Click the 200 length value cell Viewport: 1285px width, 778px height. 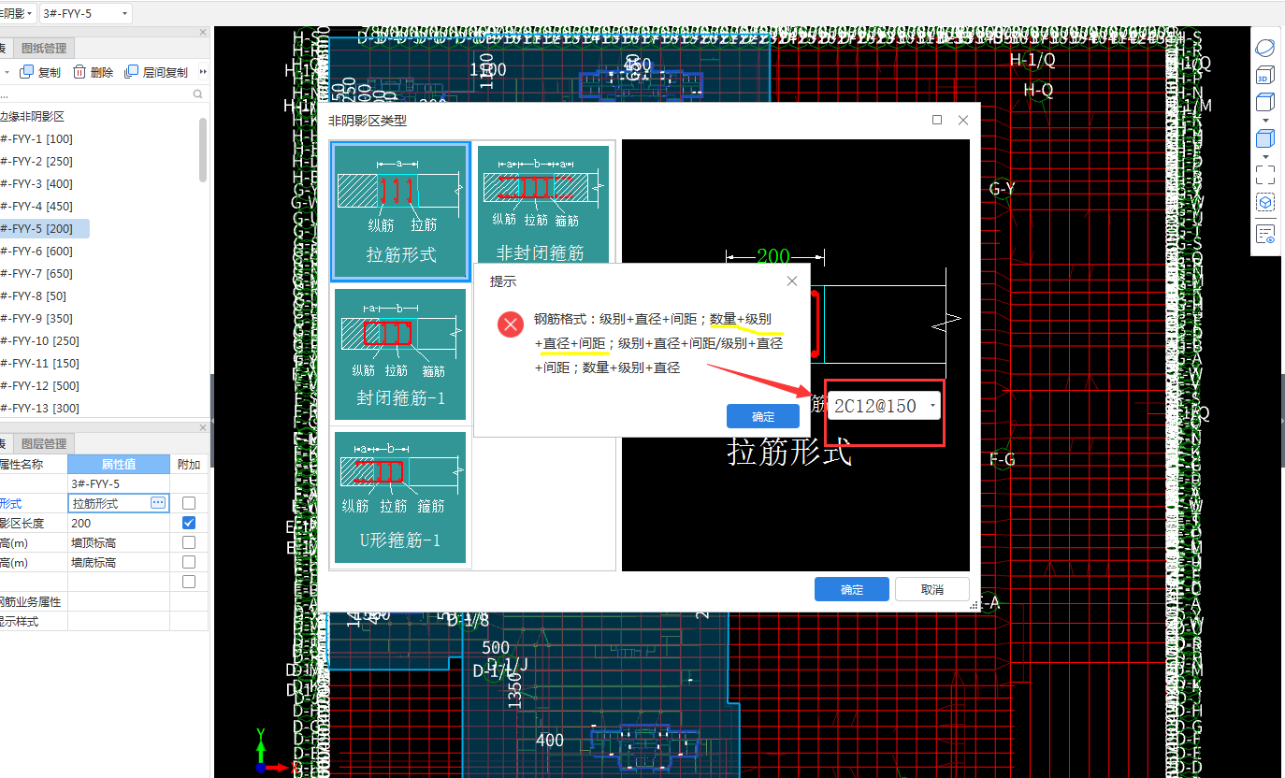[119, 523]
